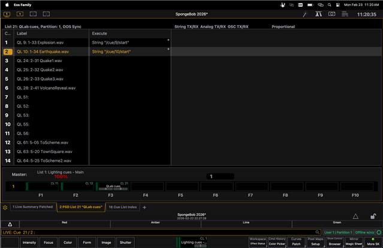Click the pencil-slash icon in the top bar
Viewport: 383px width, 248px height.
click(x=304, y=13)
